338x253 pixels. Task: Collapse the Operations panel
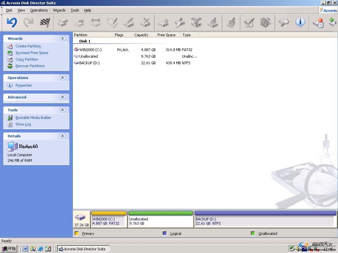click(62, 78)
